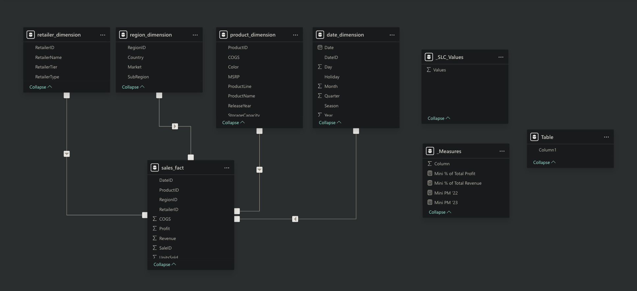Click the retailer_dimension table header icon
This screenshot has width=637, height=291.
click(31, 35)
